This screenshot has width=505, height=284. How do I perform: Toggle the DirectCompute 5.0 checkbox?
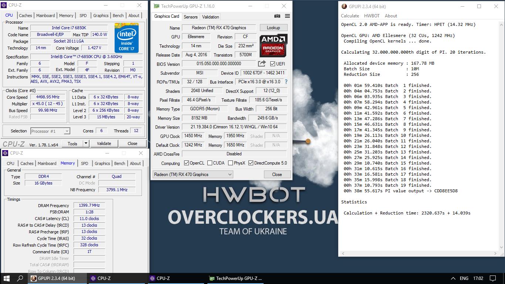pos(251,163)
